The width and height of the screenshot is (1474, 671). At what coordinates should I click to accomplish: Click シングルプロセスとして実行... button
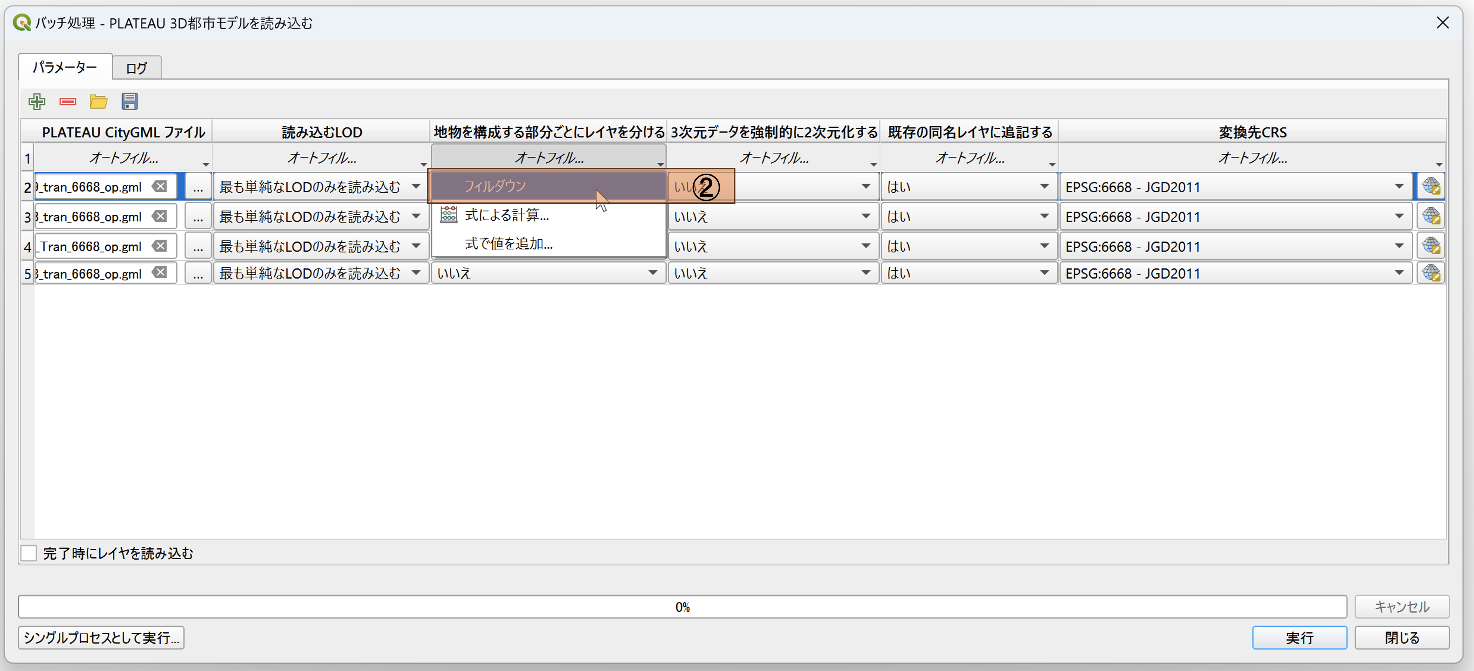[x=101, y=637]
